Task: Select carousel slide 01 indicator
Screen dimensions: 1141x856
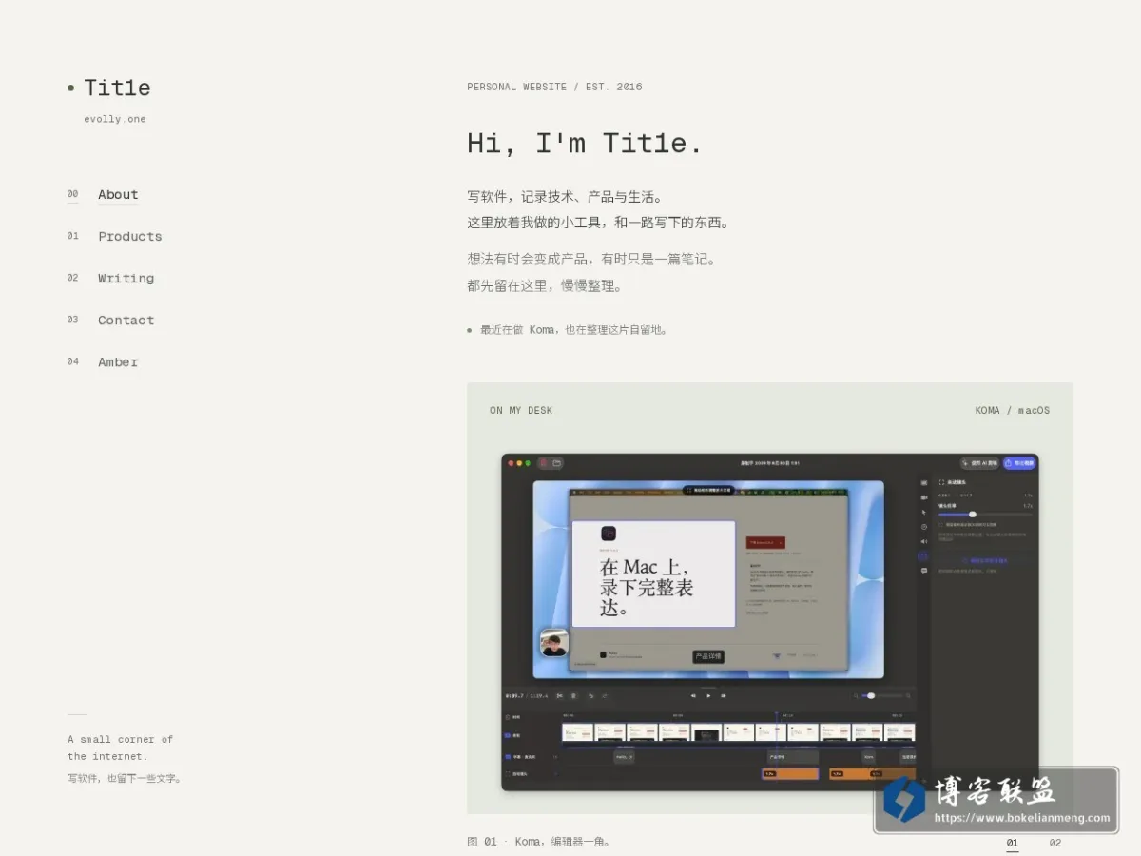Action: [x=1013, y=843]
